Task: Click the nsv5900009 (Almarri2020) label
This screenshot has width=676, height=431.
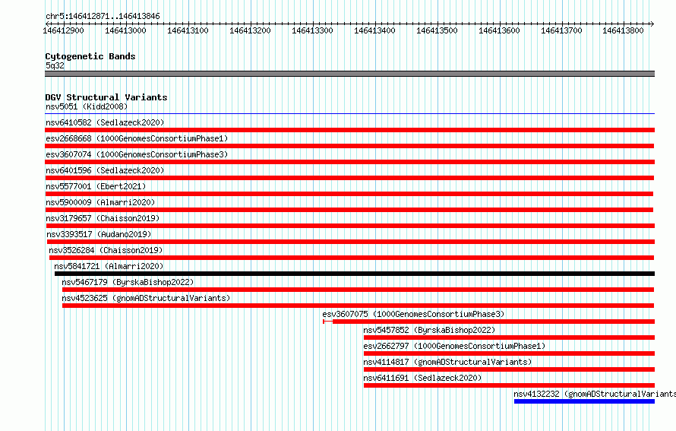Action: (100, 202)
